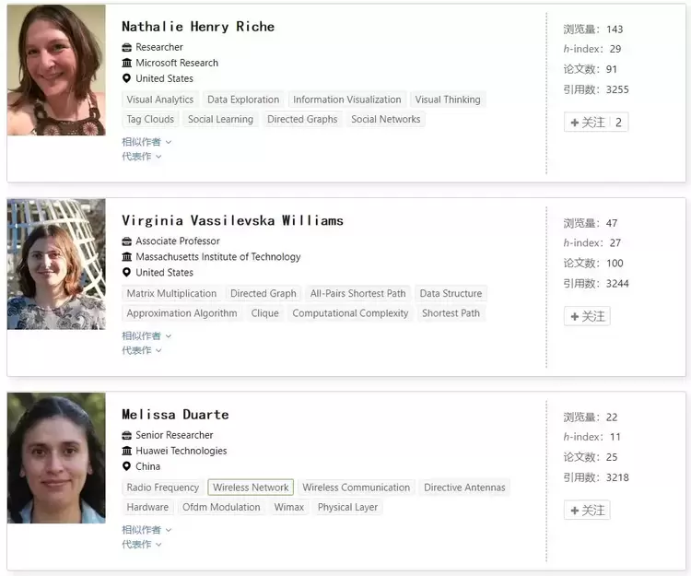Click briefcase icon beside Associate Professor
The height and width of the screenshot is (576, 691).
[127, 241]
